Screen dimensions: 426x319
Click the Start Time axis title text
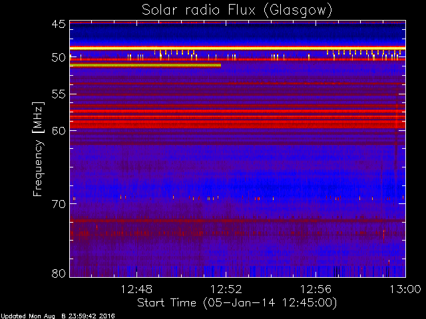(237, 303)
